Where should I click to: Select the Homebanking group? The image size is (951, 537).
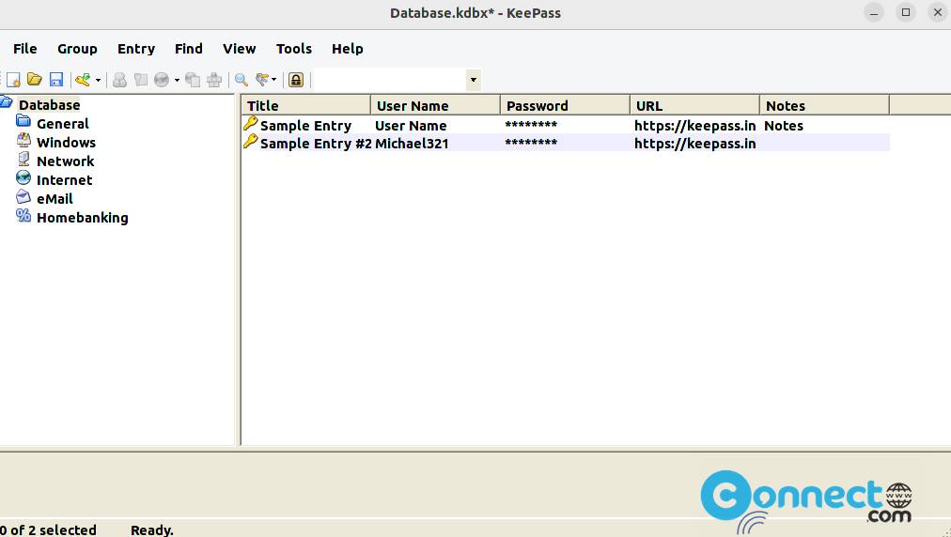click(83, 218)
